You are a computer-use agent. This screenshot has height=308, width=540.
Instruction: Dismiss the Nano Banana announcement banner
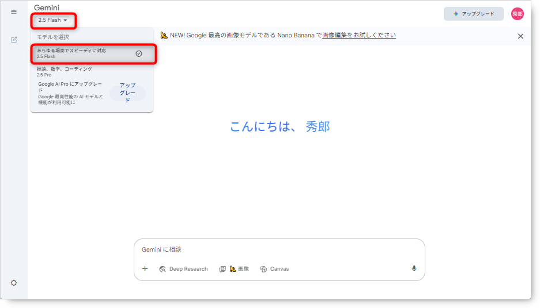point(520,36)
